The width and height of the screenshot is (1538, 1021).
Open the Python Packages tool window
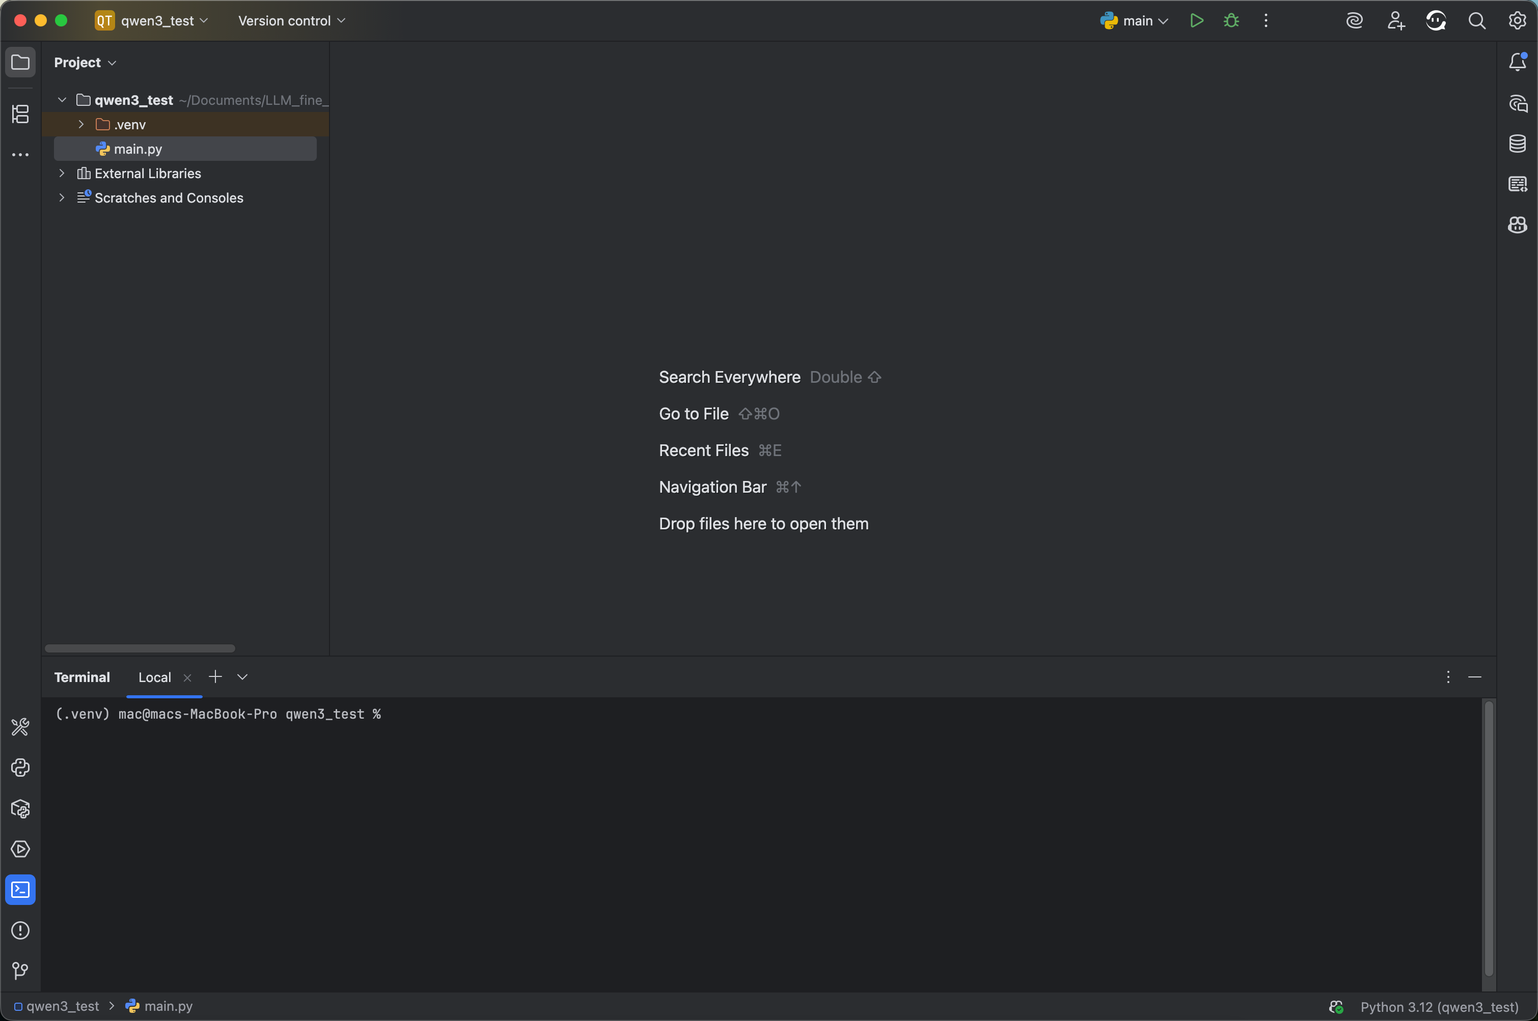20,809
